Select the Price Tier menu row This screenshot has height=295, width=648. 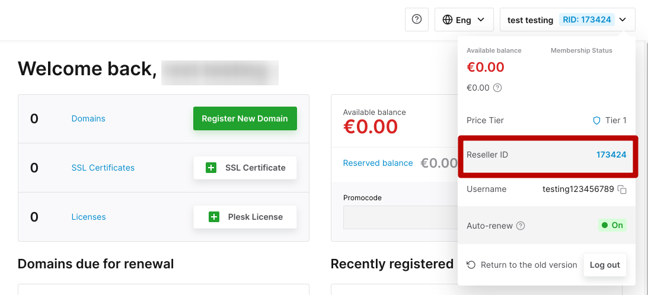coord(547,121)
